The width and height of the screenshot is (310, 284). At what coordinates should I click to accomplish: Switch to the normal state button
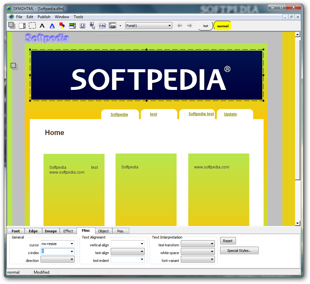[223, 26]
